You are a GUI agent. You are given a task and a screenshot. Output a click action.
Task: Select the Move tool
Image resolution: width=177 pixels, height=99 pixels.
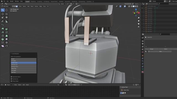pos(3,14)
